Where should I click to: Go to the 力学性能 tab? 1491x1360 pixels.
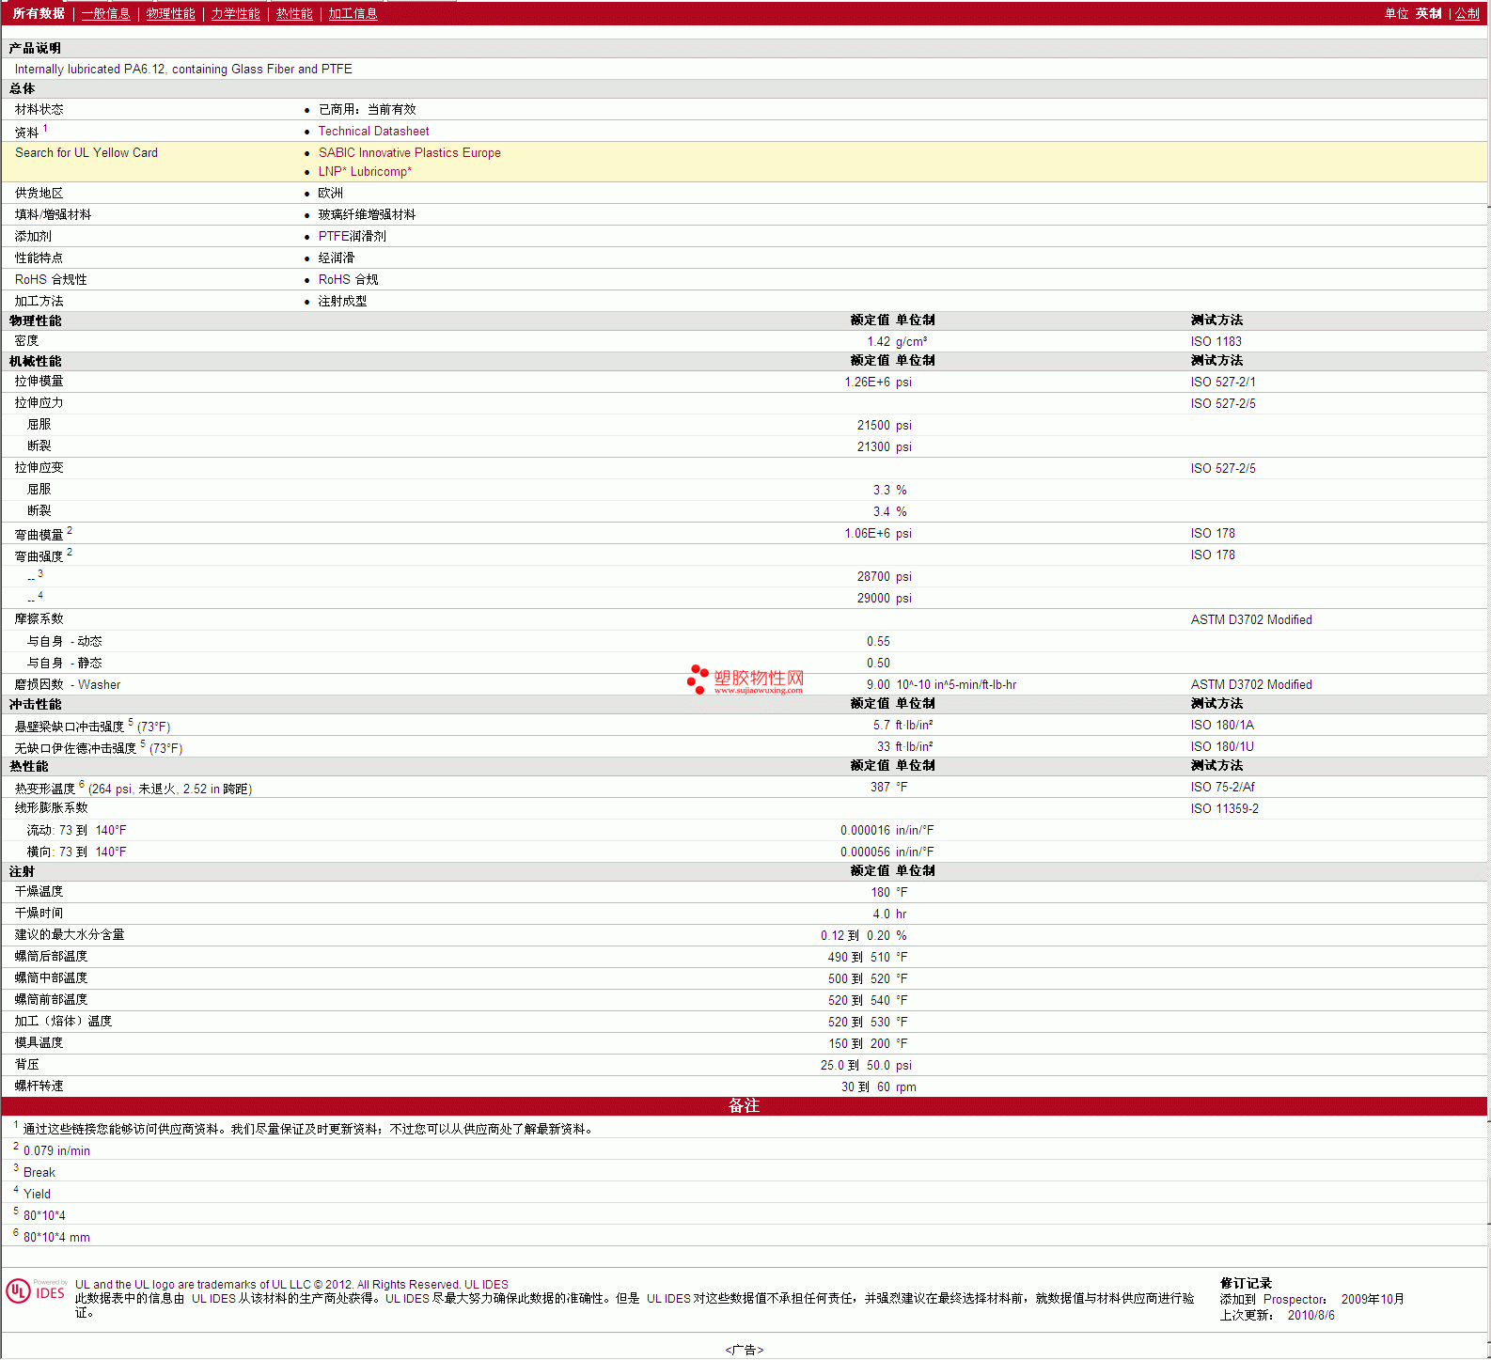pyautogui.click(x=235, y=13)
